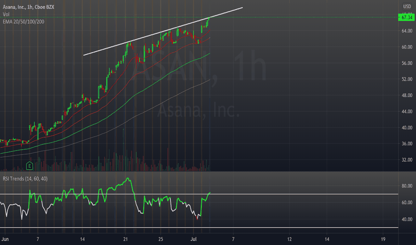This screenshot has height=245, width=416.
Task: Select the lower white RSI 30 line
Action: [x=199, y=228]
